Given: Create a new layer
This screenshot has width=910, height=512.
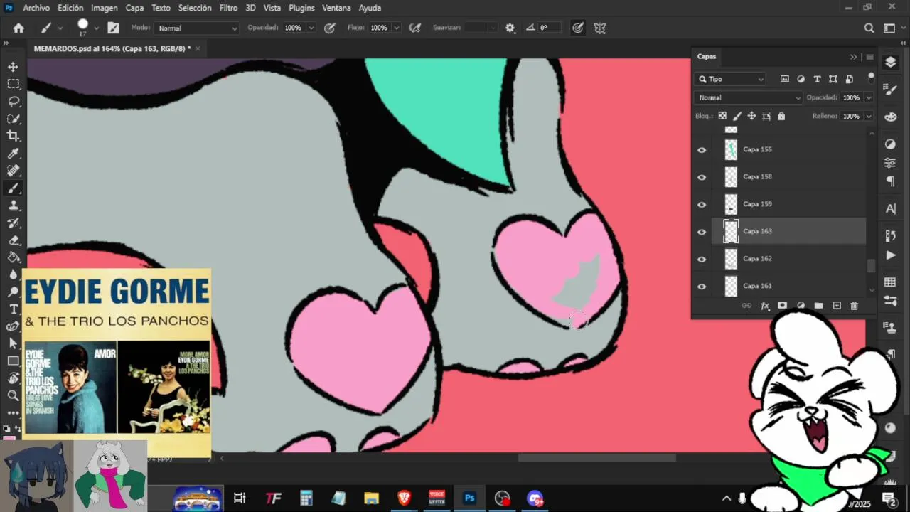Looking at the screenshot, I should click(x=837, y=306).
